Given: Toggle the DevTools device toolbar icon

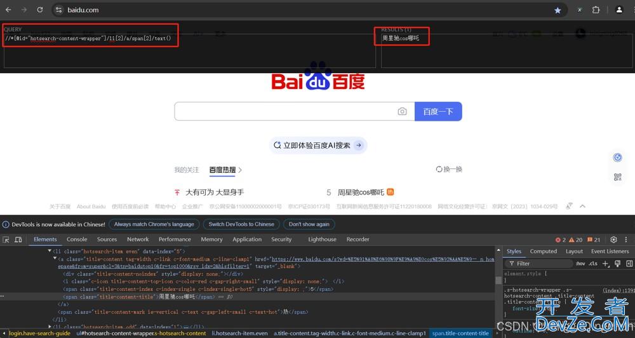Looking at the screenshot, I should [18, 240].
